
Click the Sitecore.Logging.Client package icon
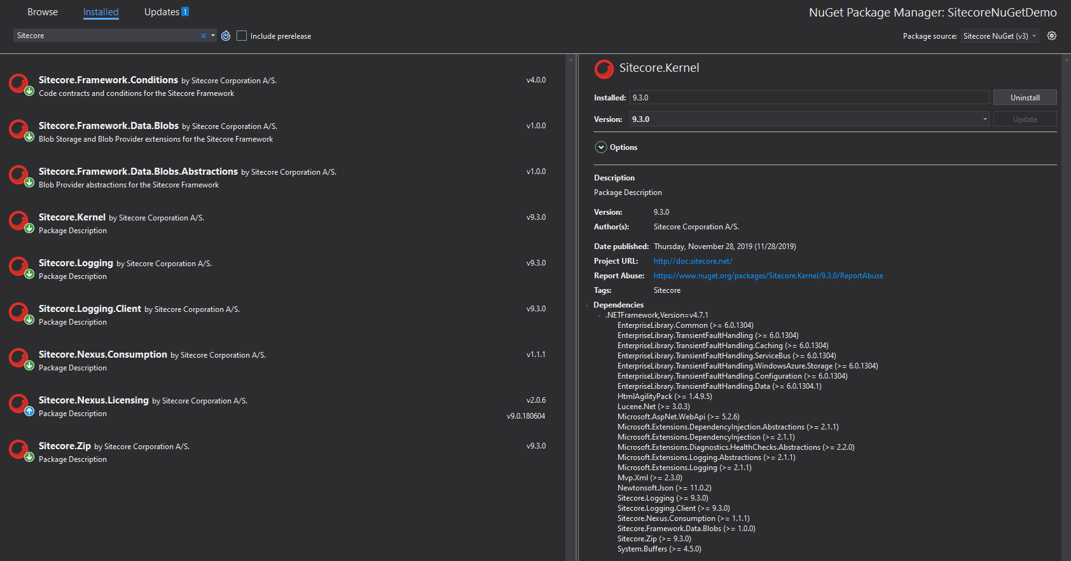tap(18, 312)
